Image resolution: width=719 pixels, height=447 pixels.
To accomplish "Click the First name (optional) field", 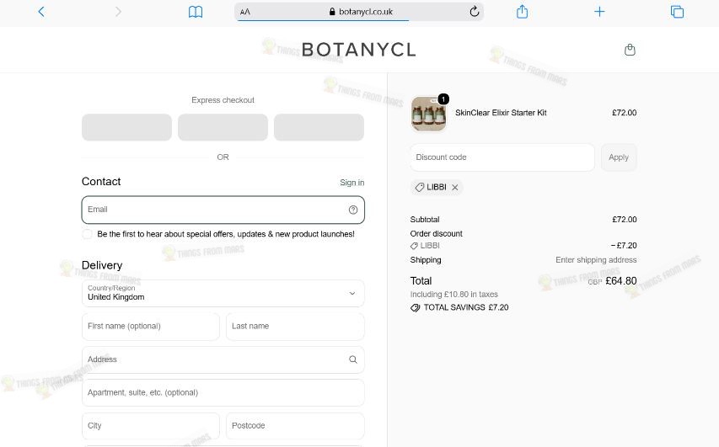I will [x=150, y=327].
